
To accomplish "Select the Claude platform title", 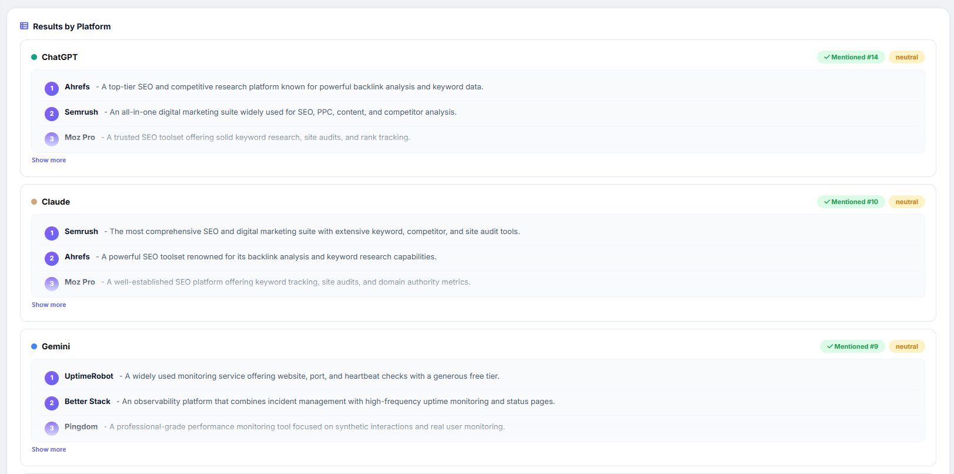I will (56, 202).
